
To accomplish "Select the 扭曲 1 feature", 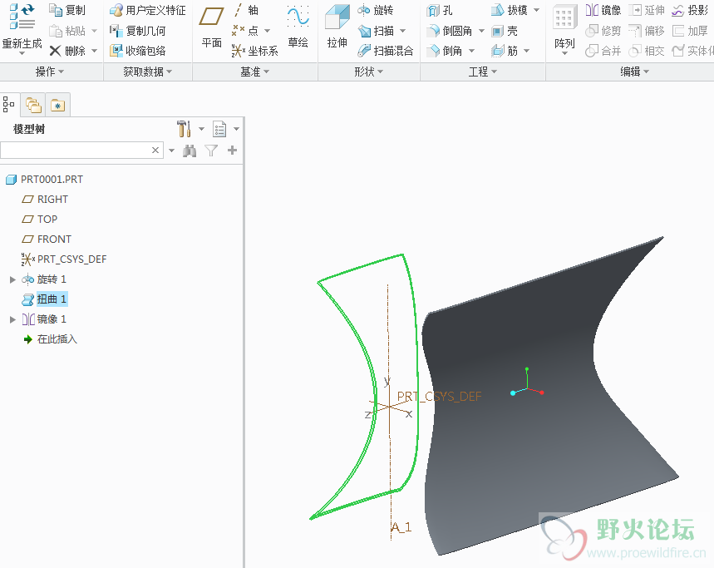I will point(45,299).
